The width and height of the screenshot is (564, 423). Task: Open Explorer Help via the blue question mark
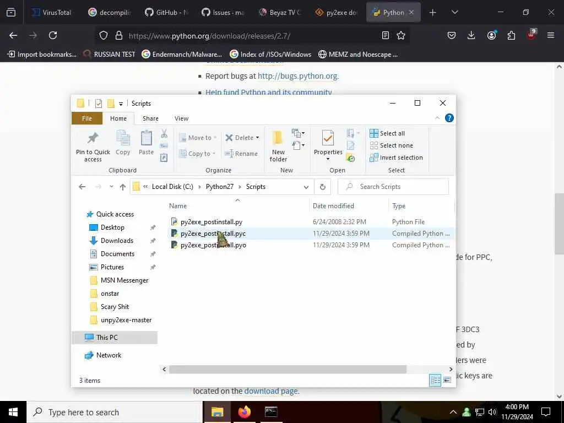(449, 118)
